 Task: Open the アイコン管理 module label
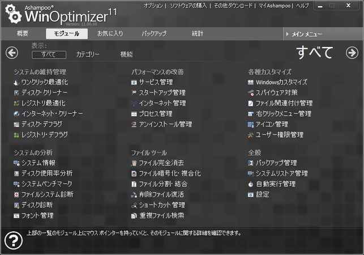coord(272,124)
